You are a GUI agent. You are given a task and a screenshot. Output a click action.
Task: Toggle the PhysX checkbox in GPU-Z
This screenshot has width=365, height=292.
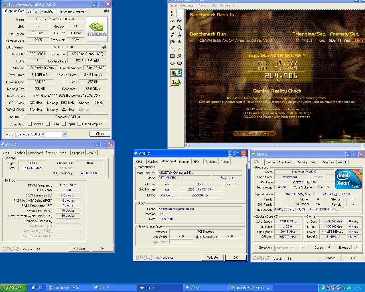(x=64, y=124)
